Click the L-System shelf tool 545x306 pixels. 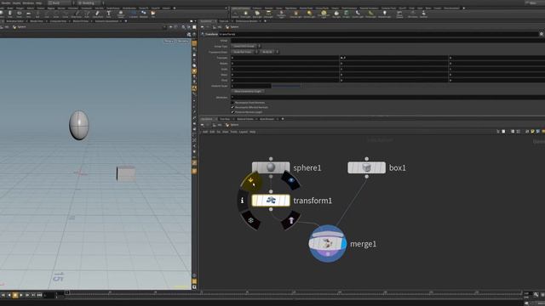[134, 14]
